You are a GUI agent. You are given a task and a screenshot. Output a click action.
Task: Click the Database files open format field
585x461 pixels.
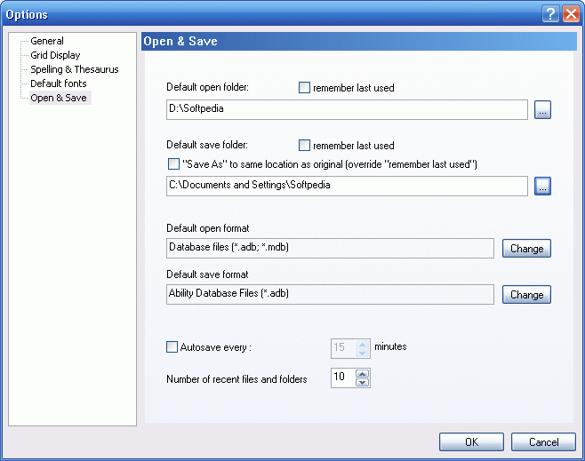coord(330,248)
